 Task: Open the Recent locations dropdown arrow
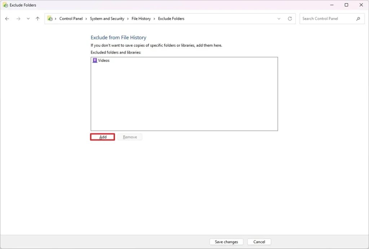28,19
